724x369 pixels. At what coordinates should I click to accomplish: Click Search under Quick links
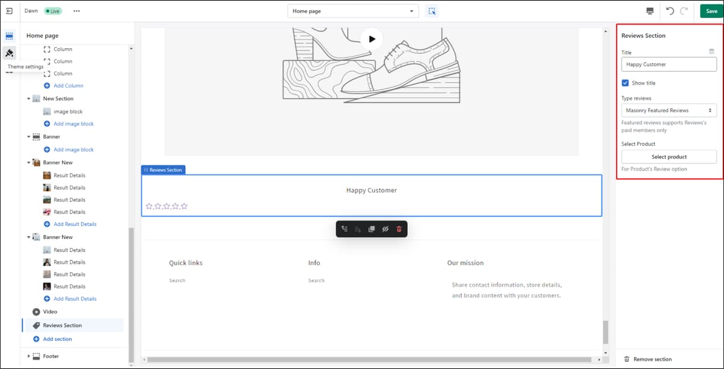177,280
